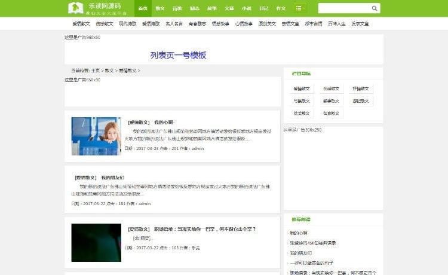This screenshot has height=275, width=448.
Task: Click the 爱情散文 button in 栏目导航 sidebar
Action: pos(302,88)
